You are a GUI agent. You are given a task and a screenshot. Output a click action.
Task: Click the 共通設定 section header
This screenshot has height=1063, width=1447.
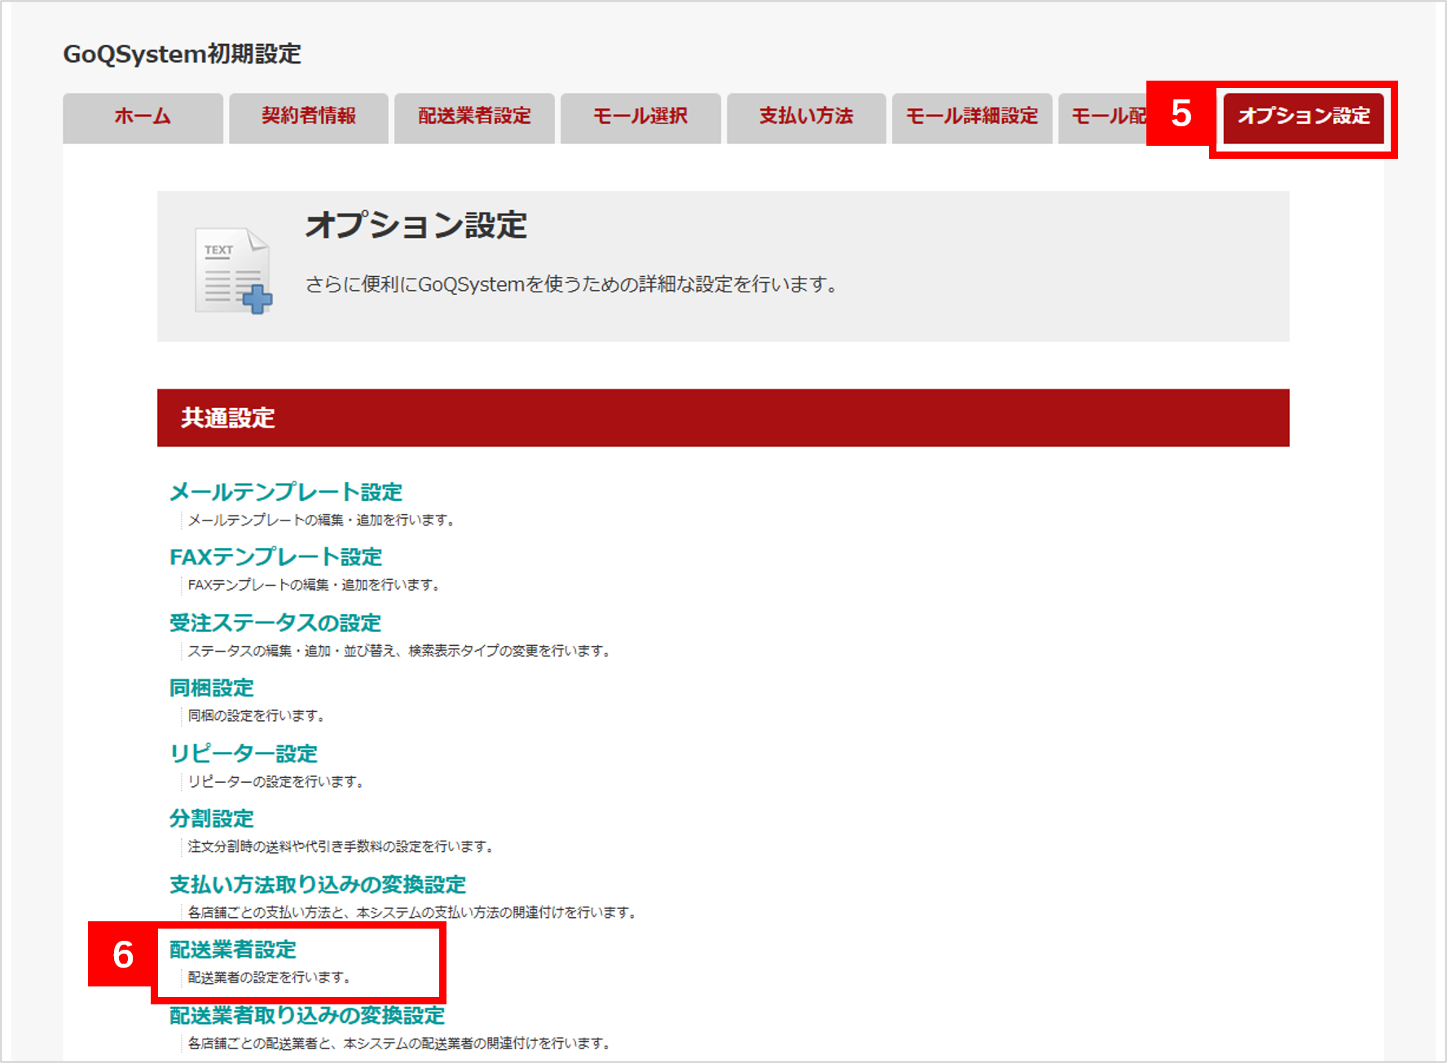228,418
